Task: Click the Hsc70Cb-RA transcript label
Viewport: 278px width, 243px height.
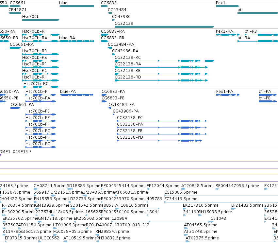Action: pos(35,38)
